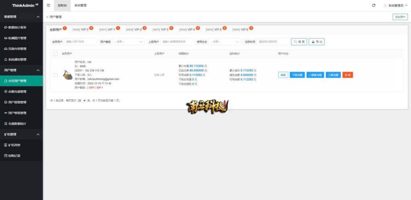Image resolution: width=411 pixels, height=200 pixels.
Task: Open 矿机列表 in the sidebar
Action: point(14,145)
